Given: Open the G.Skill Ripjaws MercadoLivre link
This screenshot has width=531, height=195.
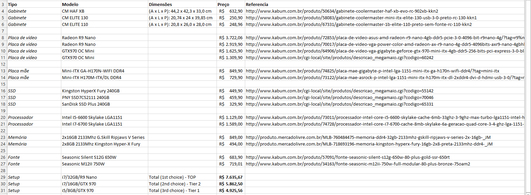Looking at the screenshot, I should click(x=368, y=137).
